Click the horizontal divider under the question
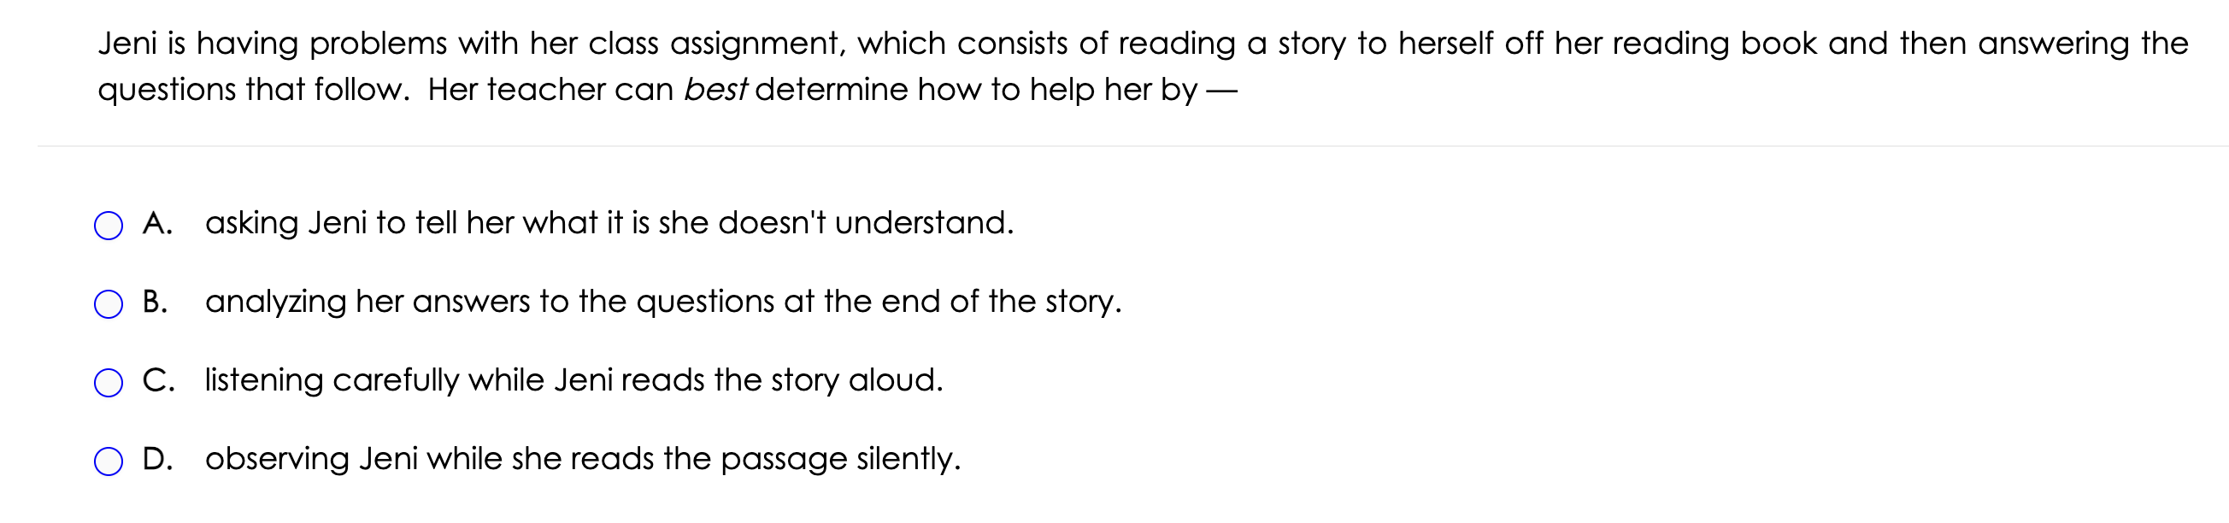The height and width of the screenshot is (523, 2229). pos(1132,145)
